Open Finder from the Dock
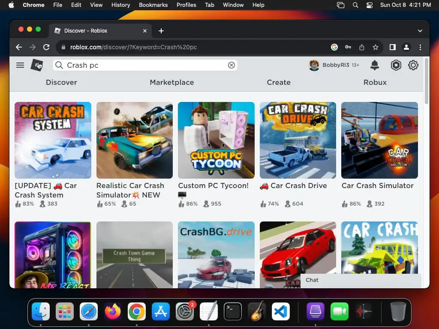Screen dimensions: 439x329 [41, 311]
